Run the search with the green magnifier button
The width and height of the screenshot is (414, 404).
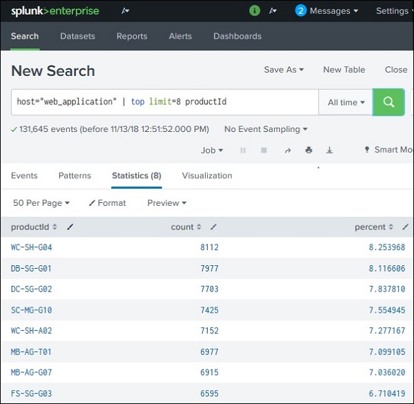(x=388, y=102)
